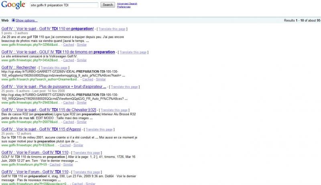The width and height of the screenshot is (321, 185).
Task: Click the '25 posts - 12 authors' text
Action: pyautogui.click(x=16, y=133)
